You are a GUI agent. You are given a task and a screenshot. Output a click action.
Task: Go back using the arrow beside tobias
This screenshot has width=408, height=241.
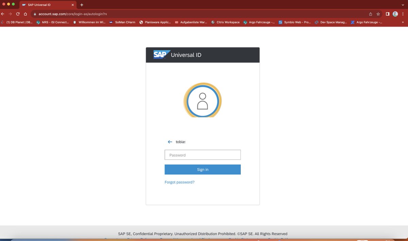pyautogui.click(x=170, y=142)
